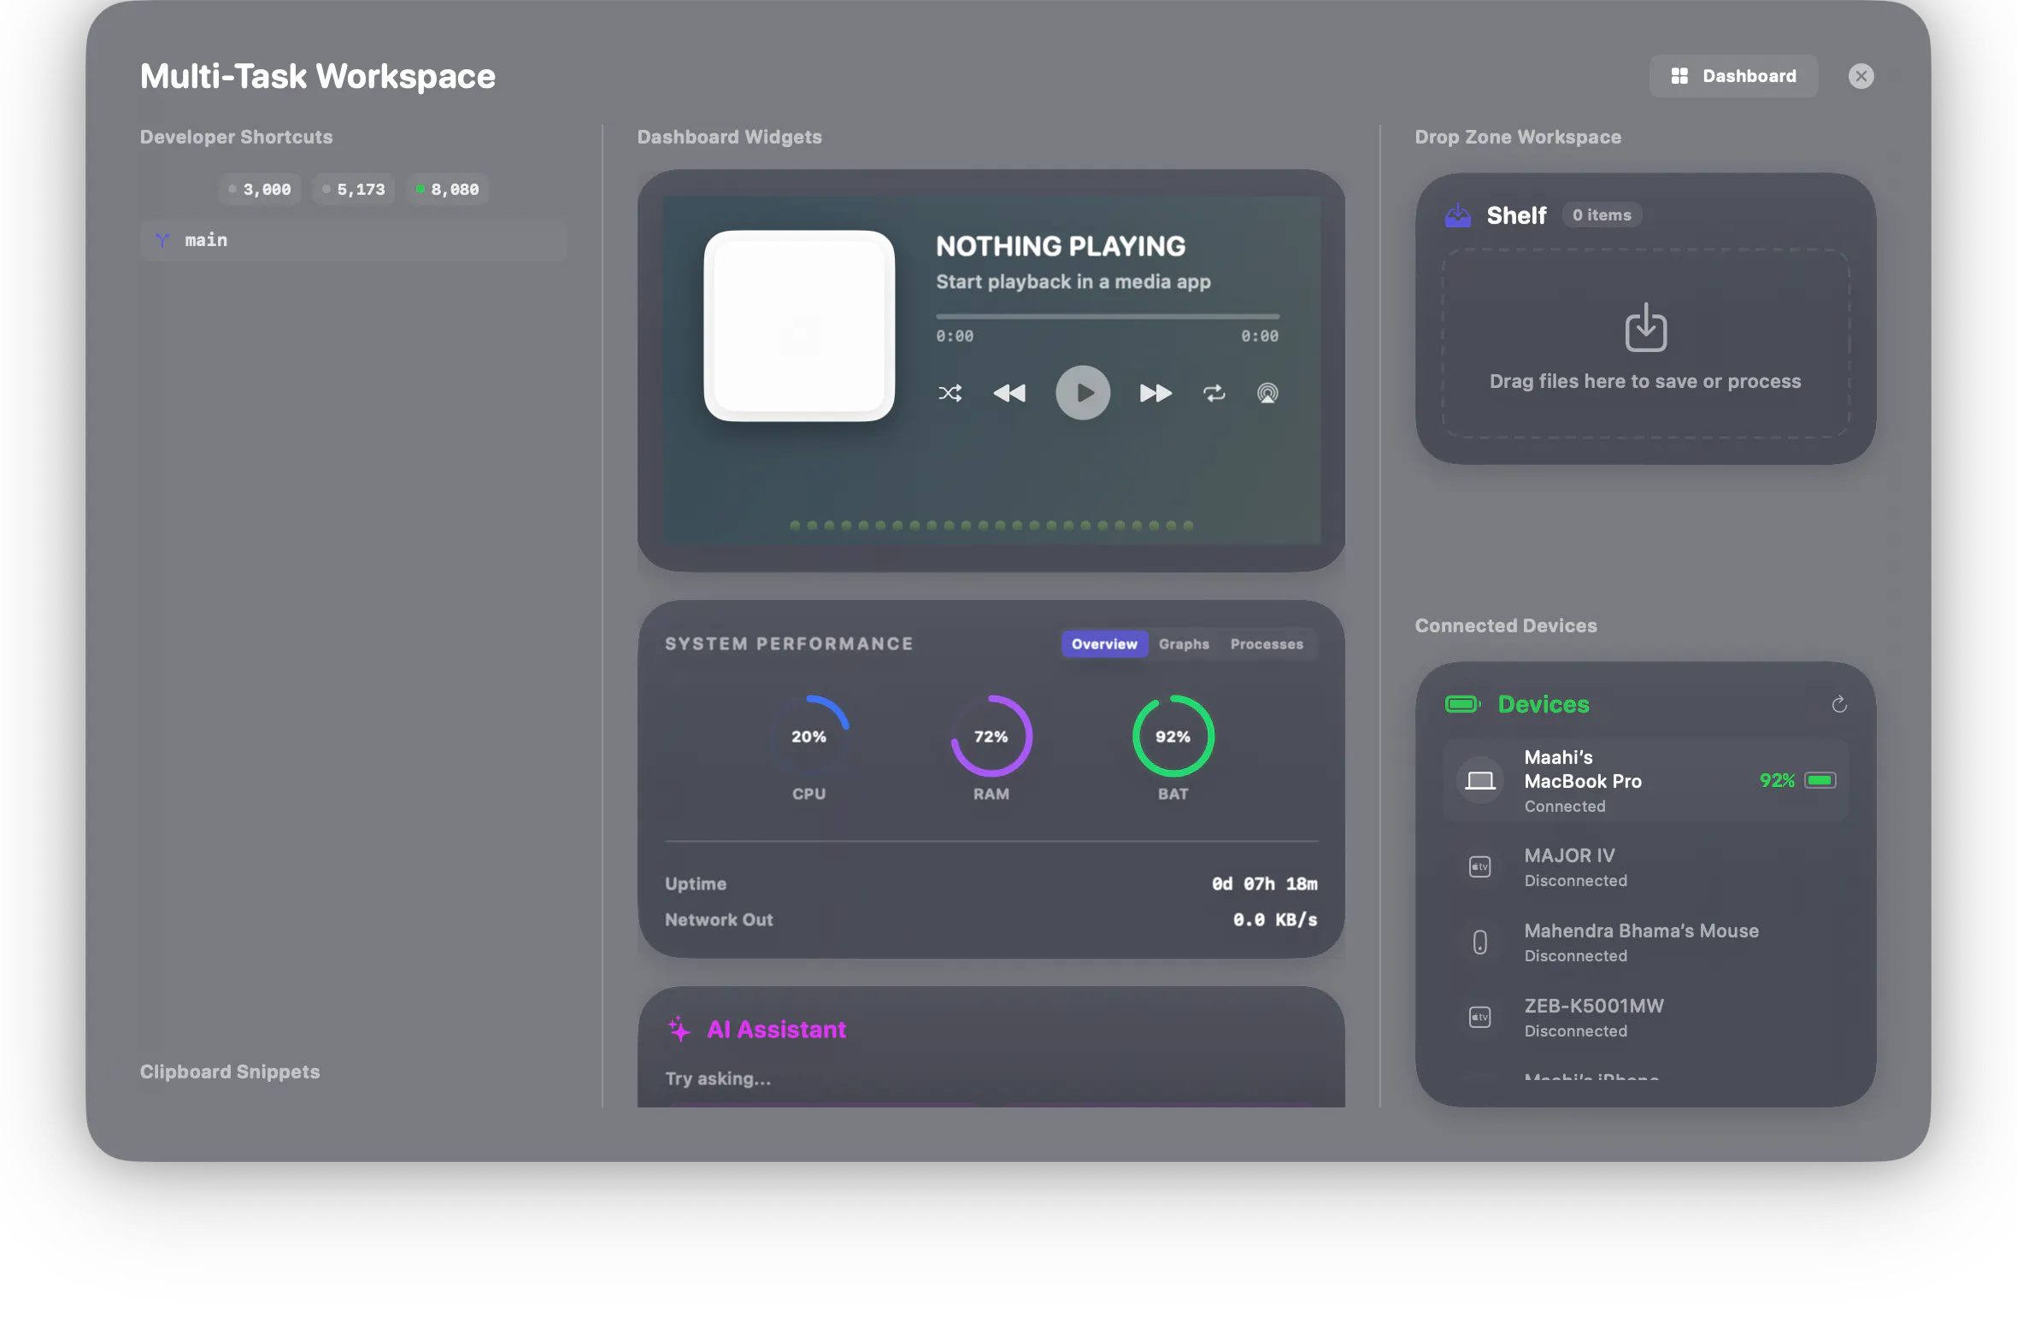Click the green battery Devices icon

1462,704
